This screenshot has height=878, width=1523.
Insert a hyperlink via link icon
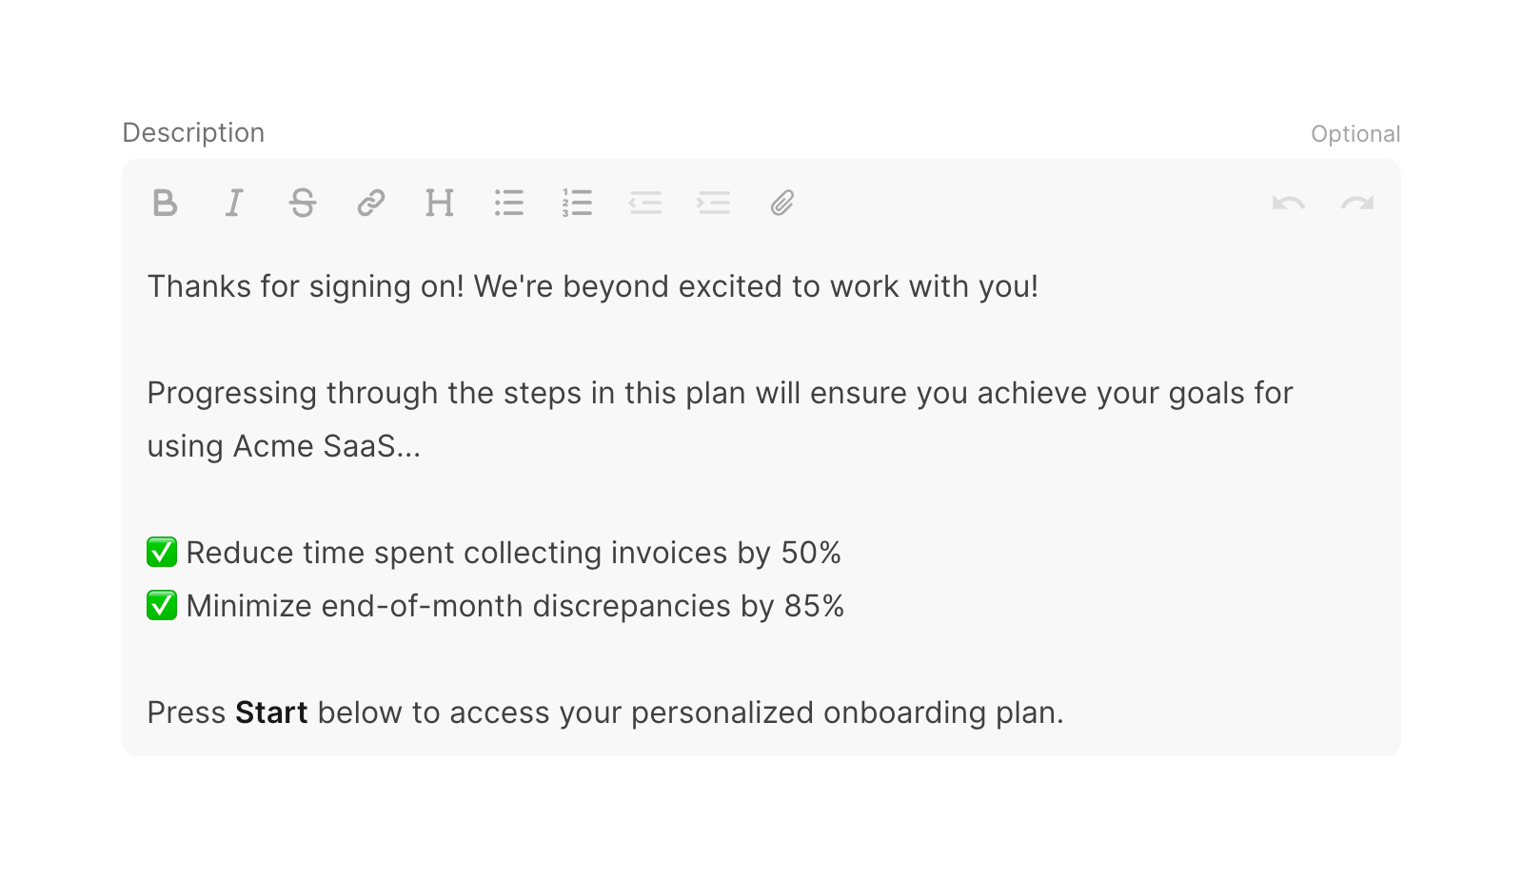click(371, 203)
